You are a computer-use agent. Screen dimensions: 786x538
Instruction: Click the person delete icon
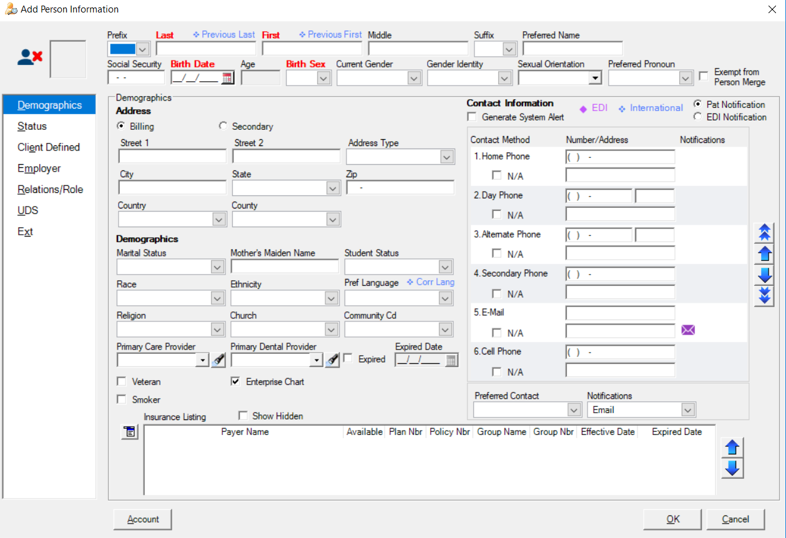30,57
